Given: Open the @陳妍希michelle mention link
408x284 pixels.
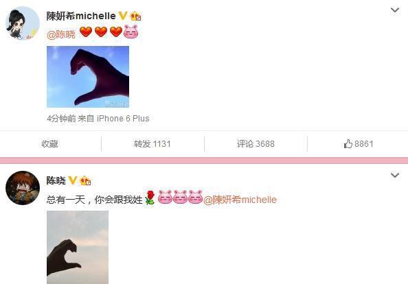Looking at the screenshot, I should [240, 200].
